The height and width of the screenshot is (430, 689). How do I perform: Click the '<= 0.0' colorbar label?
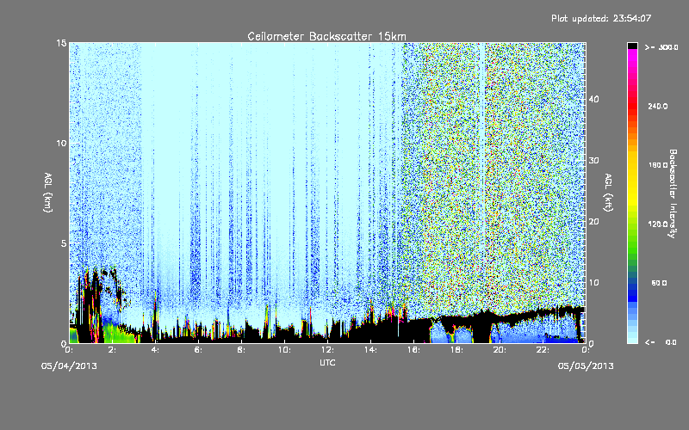coord(661,342)
